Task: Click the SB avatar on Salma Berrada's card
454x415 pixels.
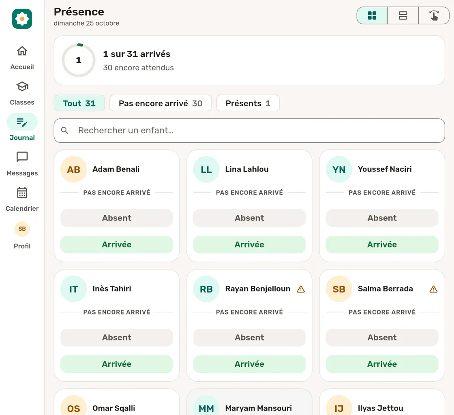Action: click(x=339, y=289)
